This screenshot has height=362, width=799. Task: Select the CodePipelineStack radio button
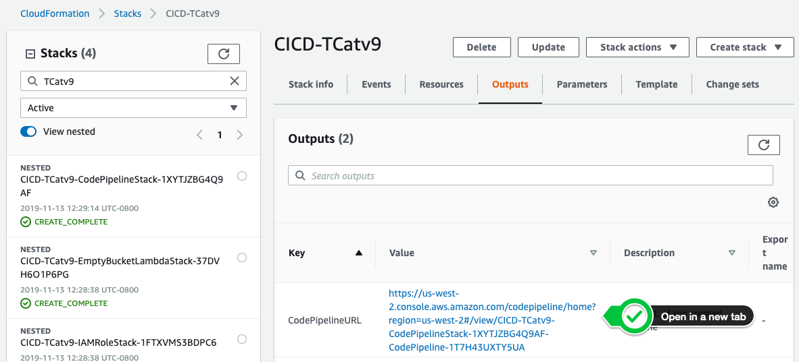(242, 176)
